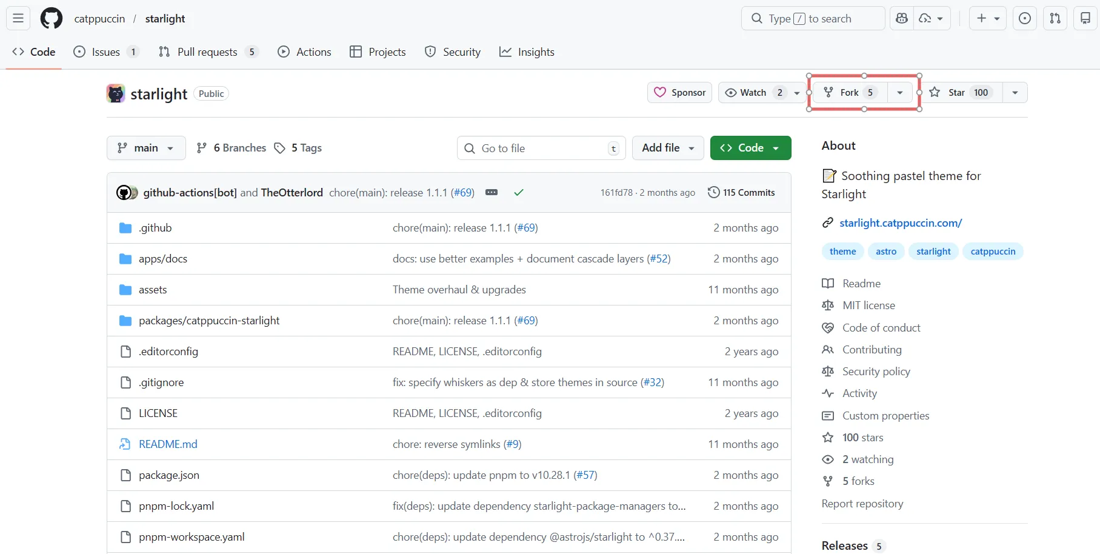
Task: Click the book icon next to Readme
Action: (828, 284)
